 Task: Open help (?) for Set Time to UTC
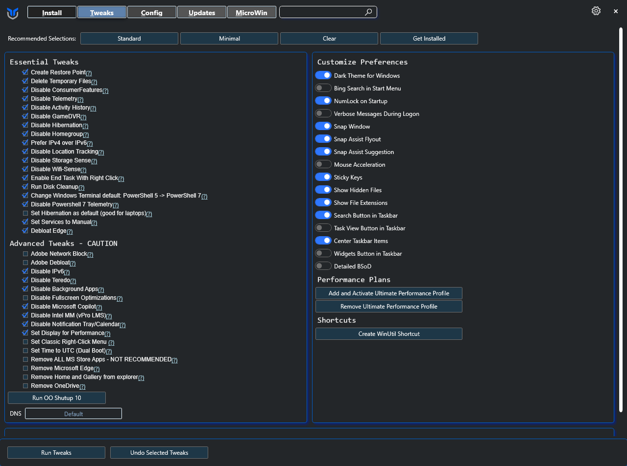109,351
